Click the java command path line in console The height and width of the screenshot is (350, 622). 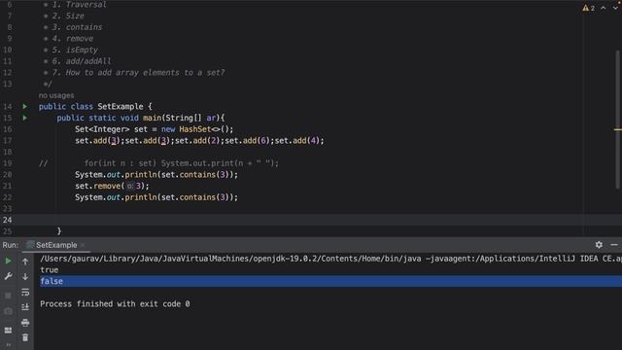(x=330, y=259)
